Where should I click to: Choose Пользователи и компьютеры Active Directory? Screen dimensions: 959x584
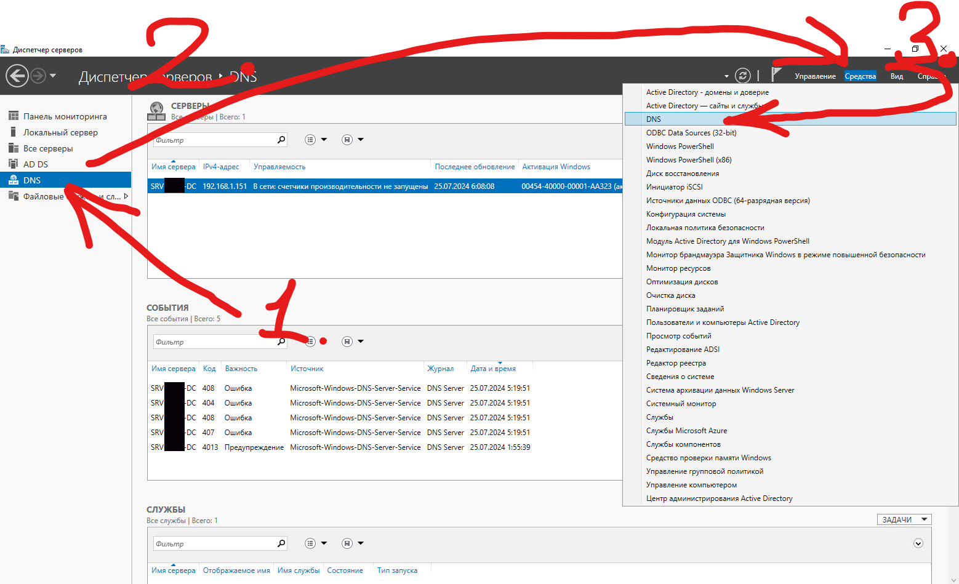click(790, 322)
